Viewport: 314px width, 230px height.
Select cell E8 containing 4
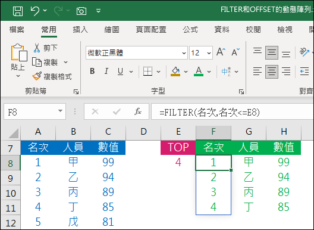(x=178, y=162)
